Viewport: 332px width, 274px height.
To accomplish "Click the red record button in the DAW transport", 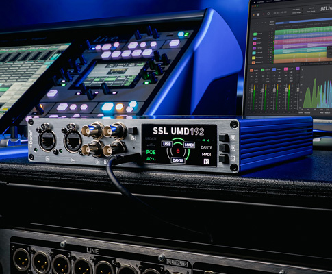I will [x=264, y=14].
